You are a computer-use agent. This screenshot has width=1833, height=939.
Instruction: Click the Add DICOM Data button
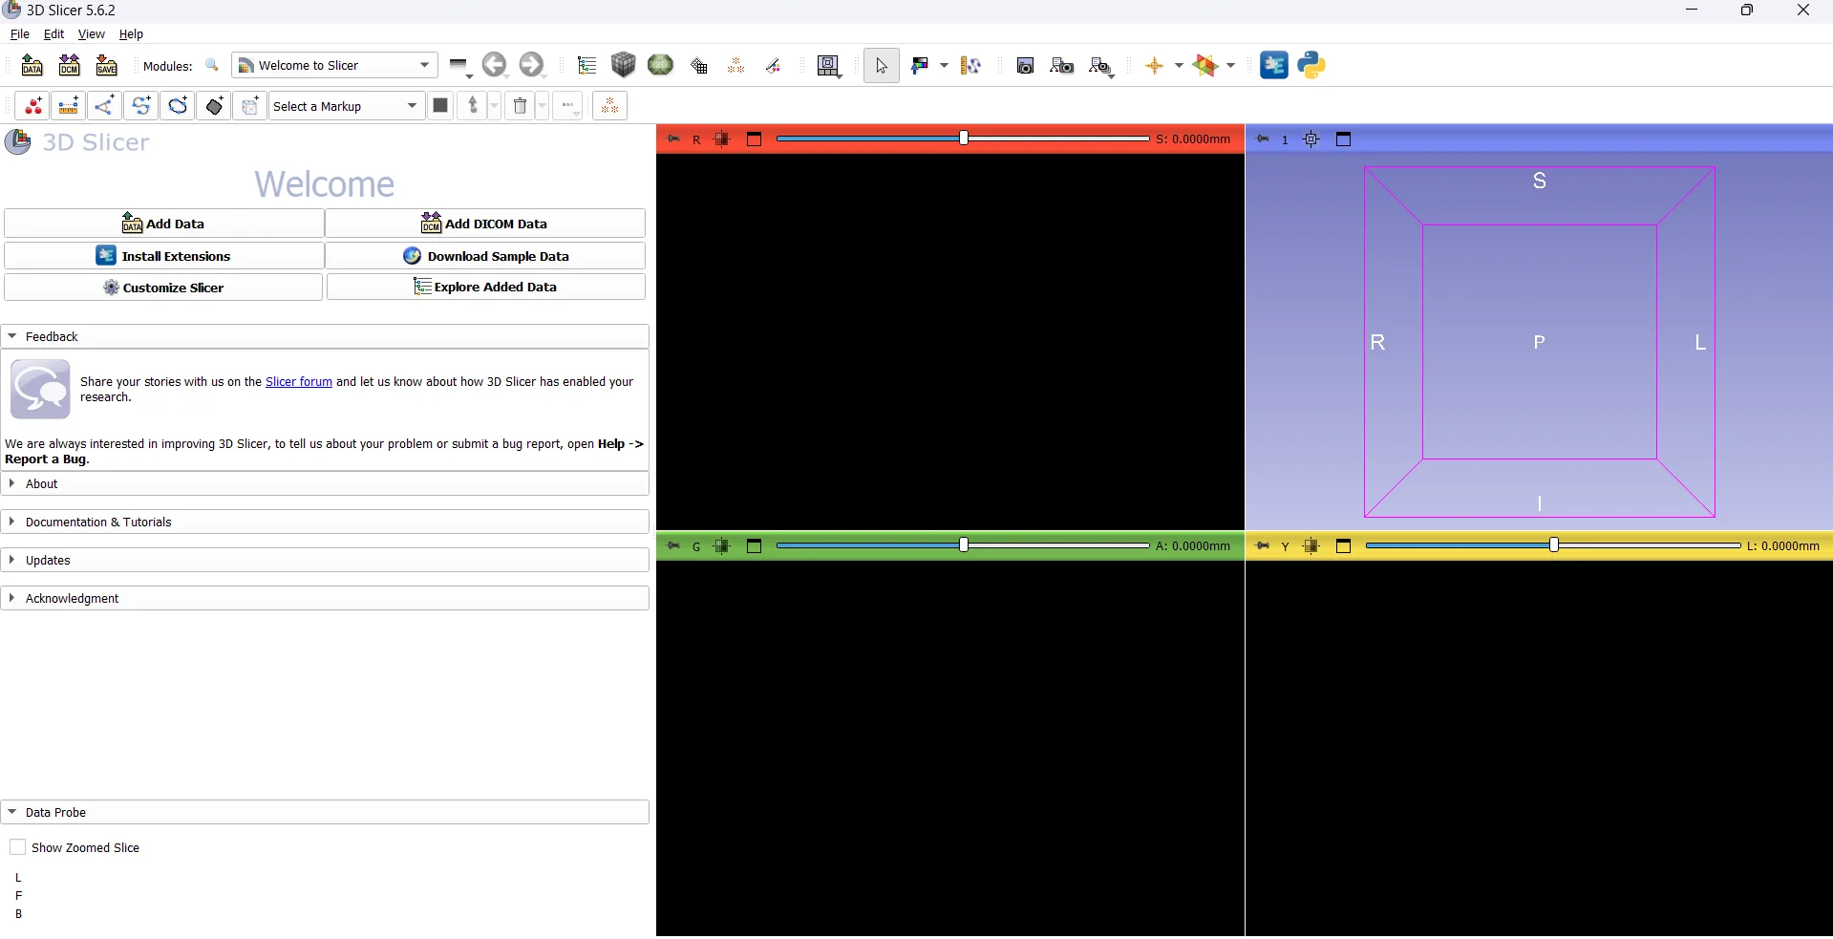pos(485,224)
